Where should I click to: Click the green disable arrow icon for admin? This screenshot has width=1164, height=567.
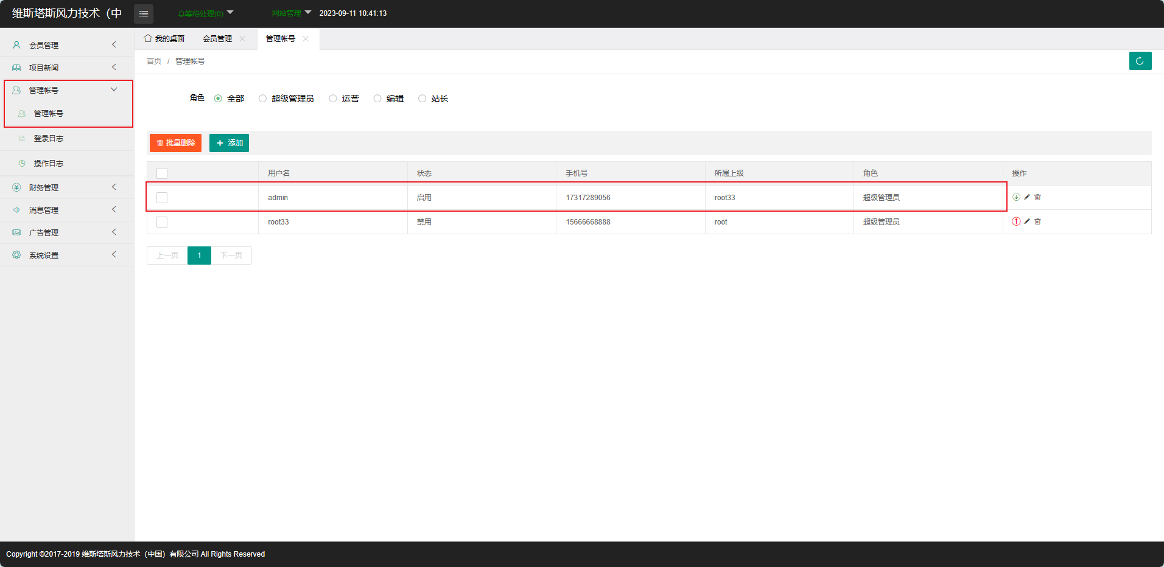click(1016, 197)
